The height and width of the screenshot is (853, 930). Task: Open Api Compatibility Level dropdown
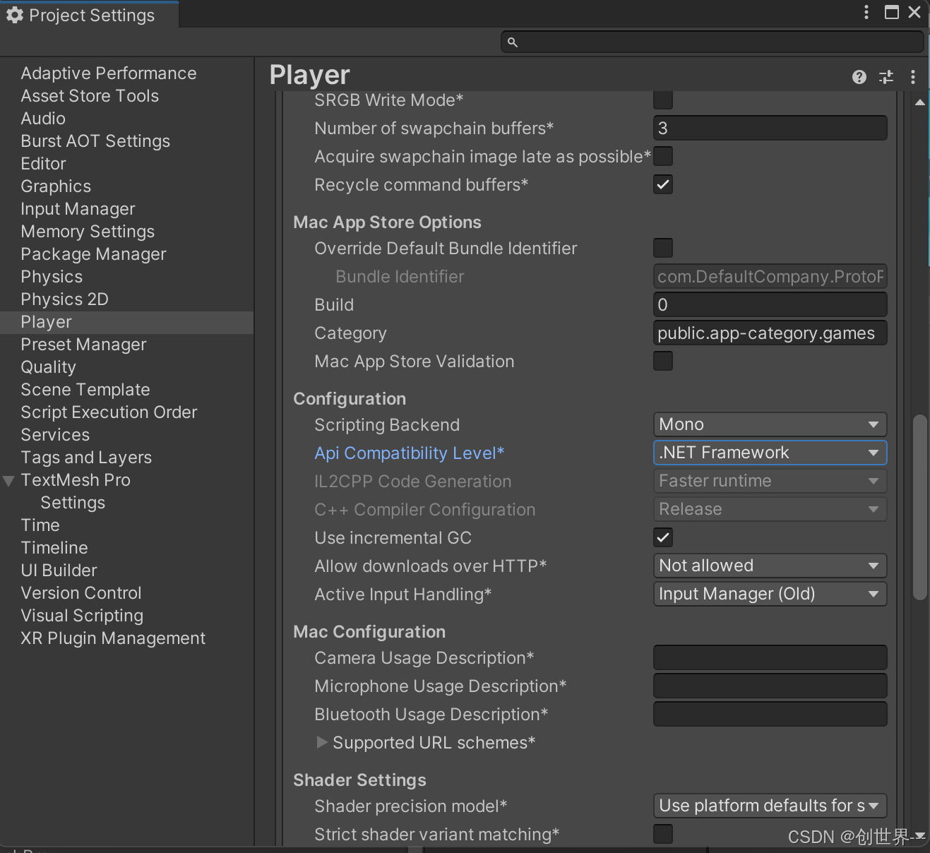(770, 453)
